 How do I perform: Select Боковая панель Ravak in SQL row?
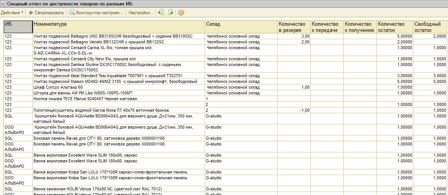click(x=119, y=138)
